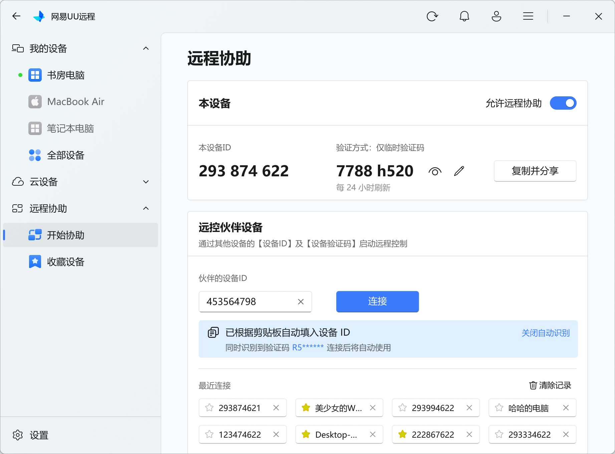Favorite the 293334622 recent device star
Screen dimensions: 615x454
[x=499, y=434]
